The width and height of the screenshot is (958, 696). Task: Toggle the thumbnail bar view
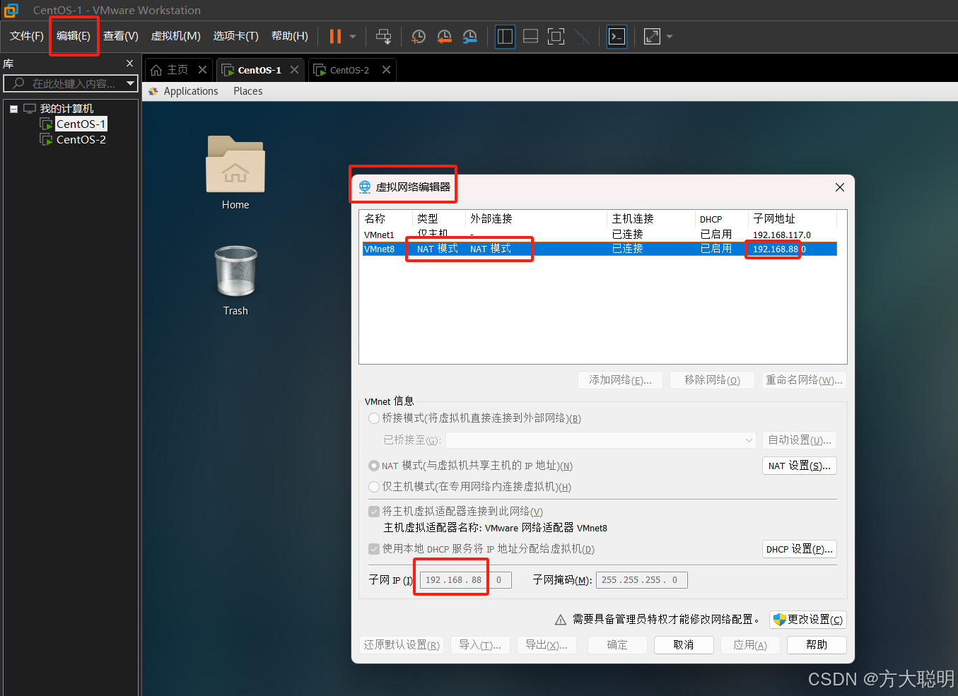pyautogui.click(x=530, y=36)
